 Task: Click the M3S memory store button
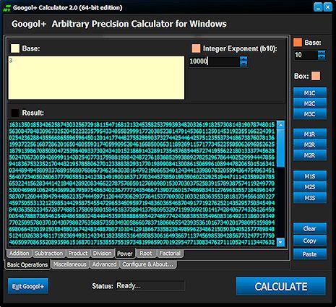point(310,198)
